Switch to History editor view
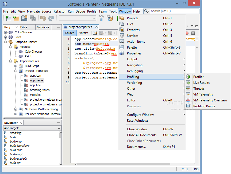This screenshot has width=231, height=174. [83, 33]
